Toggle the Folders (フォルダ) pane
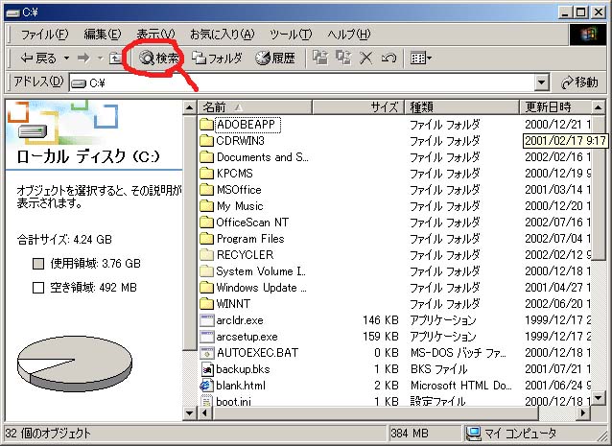Viewport: 612px width, 446px height. click(217, 59)
